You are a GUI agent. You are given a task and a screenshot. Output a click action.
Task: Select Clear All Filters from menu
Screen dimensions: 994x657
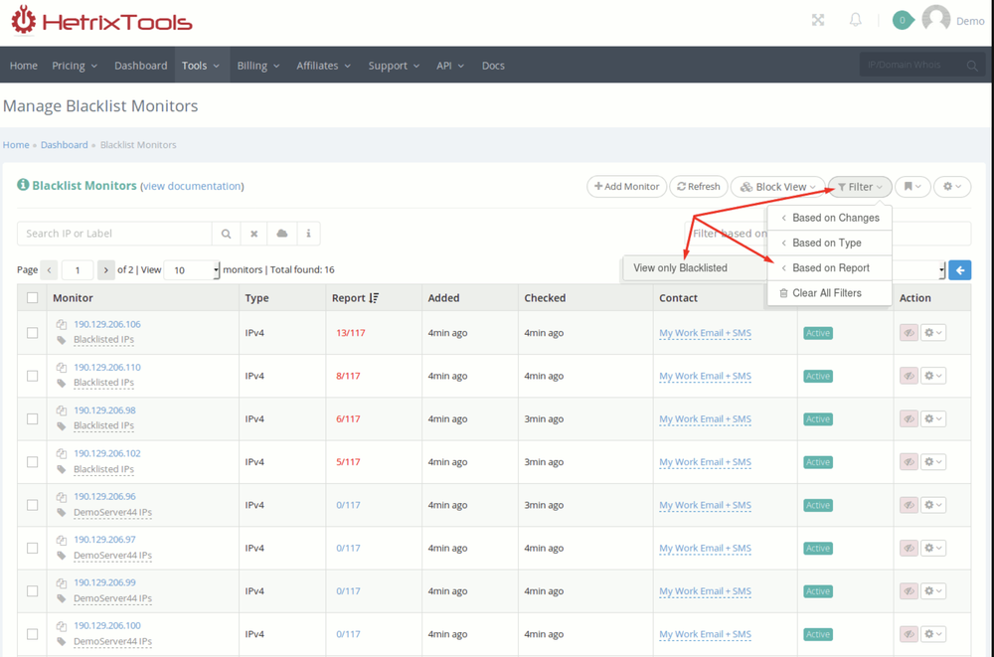tap(826, 293)
